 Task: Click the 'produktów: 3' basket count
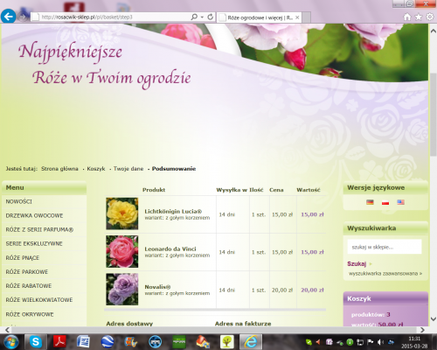371,315
